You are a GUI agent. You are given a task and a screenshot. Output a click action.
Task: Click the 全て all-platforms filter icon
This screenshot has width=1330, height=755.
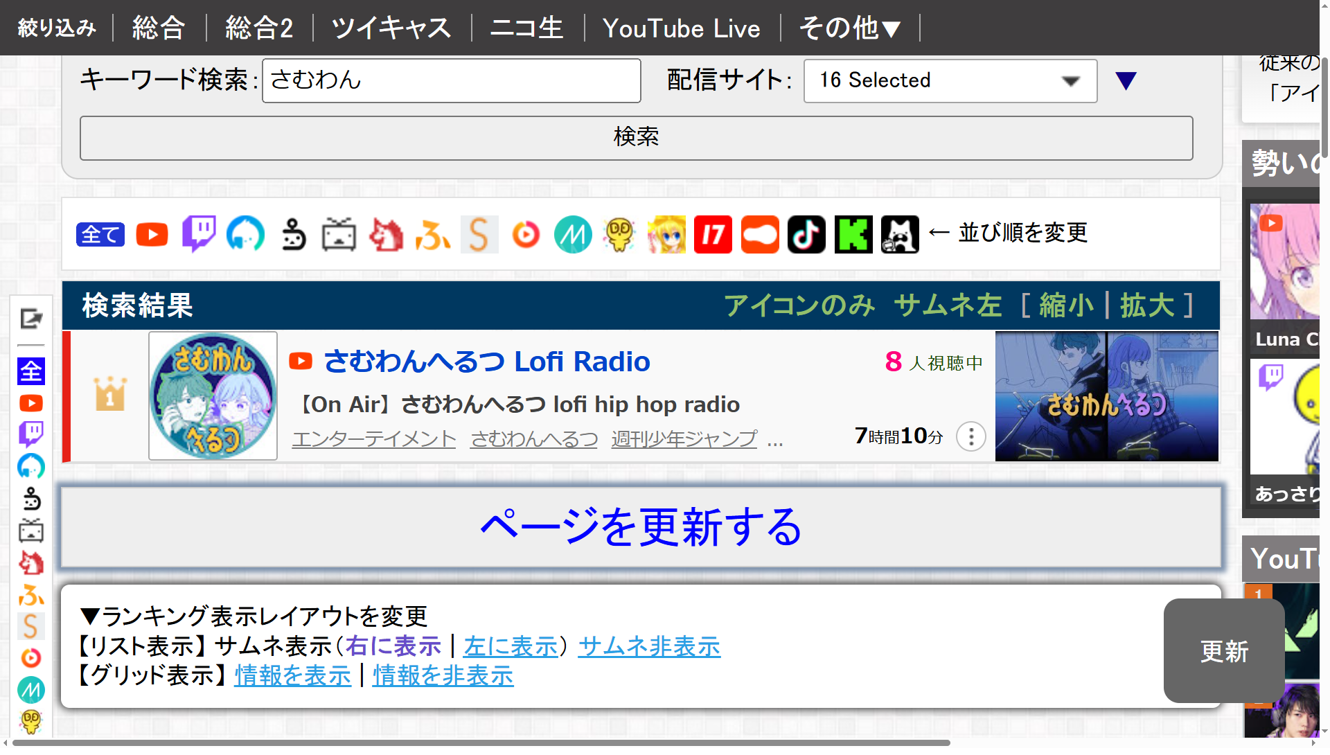pos(100,235)
